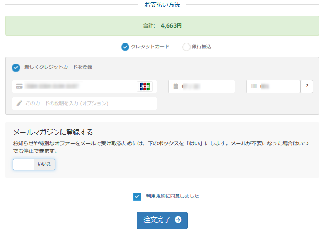The width and height of the screenshot is (329, 235).
Task: Toggle the newsletter switch showing いいえ
Action: [x=34, y=164]
